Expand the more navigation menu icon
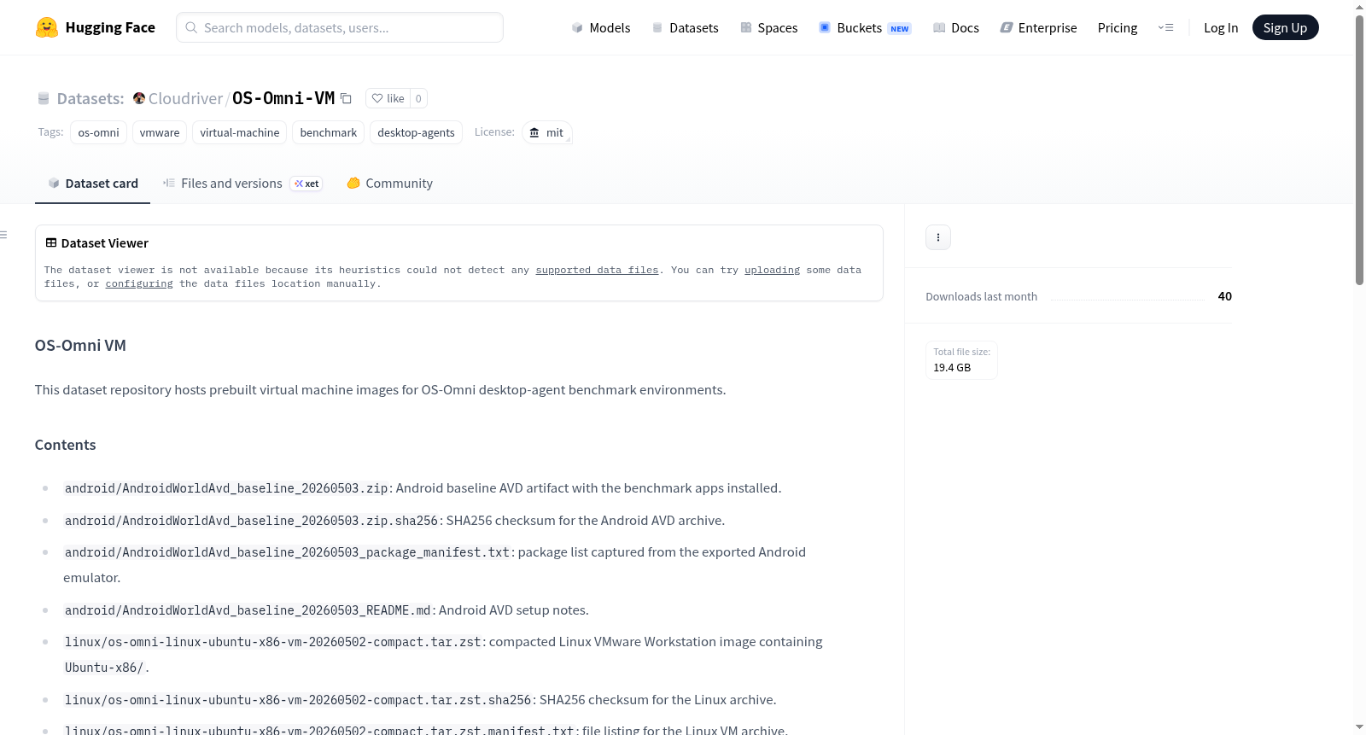Image resolution: width=1366 pixels, height=735 pixels. click(x=1165, y=28)
